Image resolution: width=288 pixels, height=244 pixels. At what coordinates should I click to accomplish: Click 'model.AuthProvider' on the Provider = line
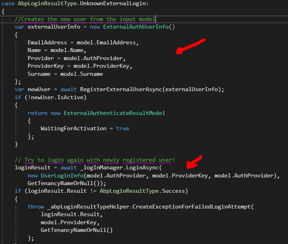(x=93, y=58)
